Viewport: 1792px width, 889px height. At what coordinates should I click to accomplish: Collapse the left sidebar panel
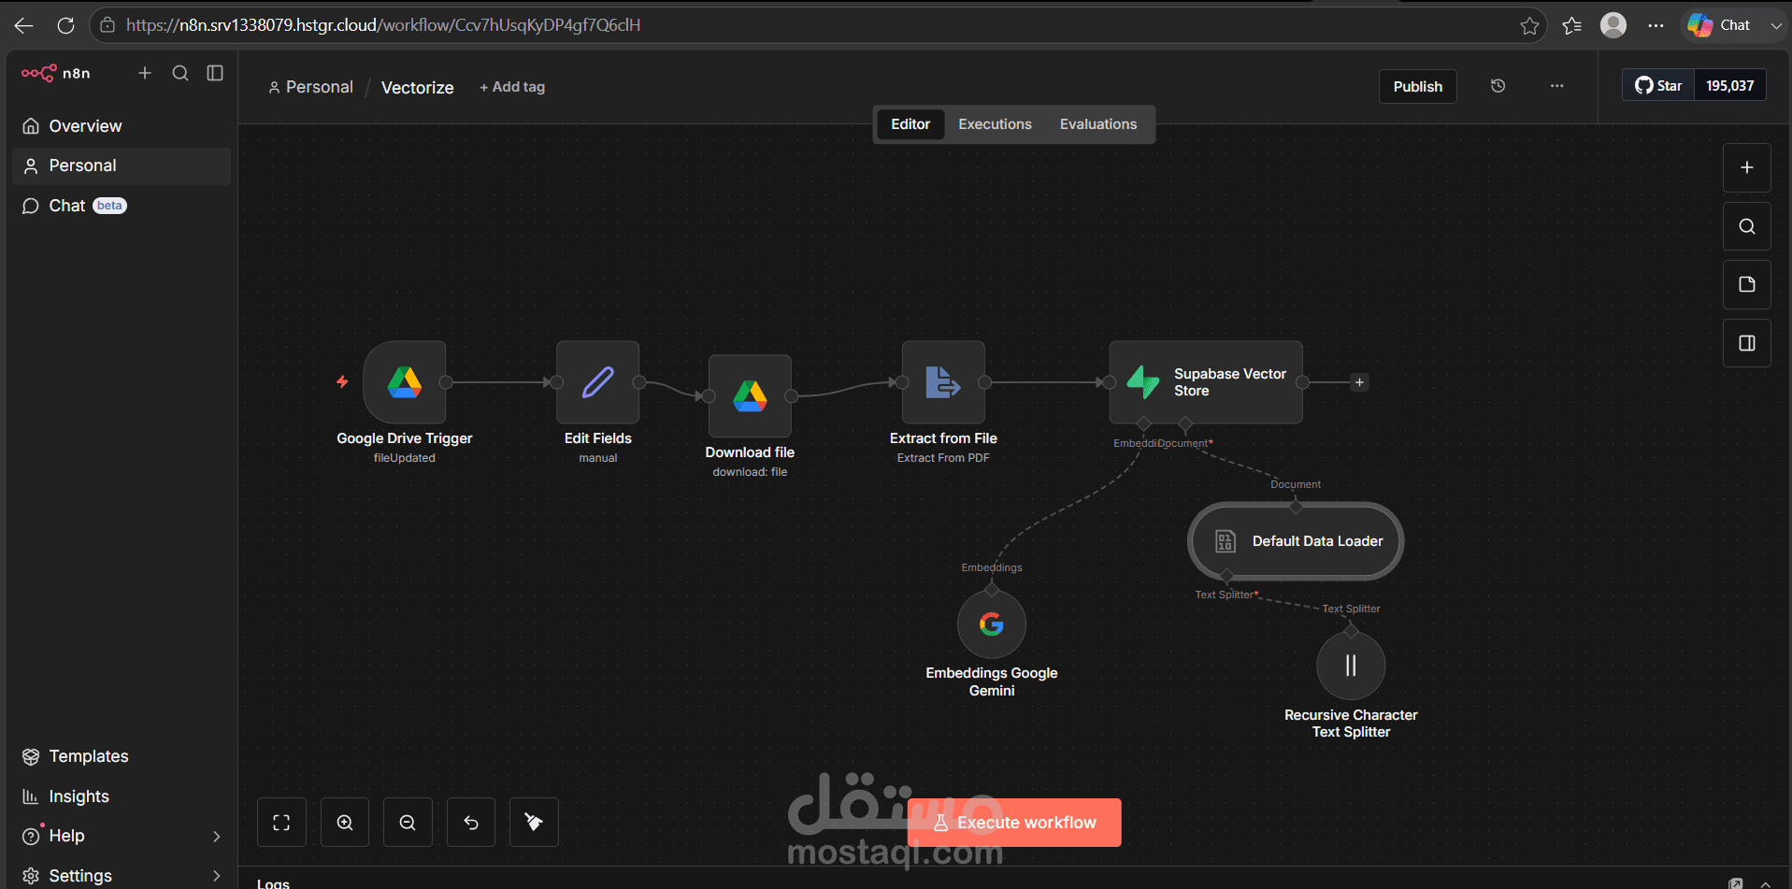pyautogui.click(x=215, y=73)
